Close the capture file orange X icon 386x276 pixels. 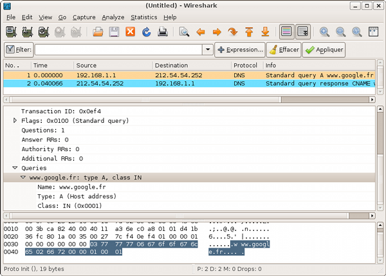pos(130,32)
